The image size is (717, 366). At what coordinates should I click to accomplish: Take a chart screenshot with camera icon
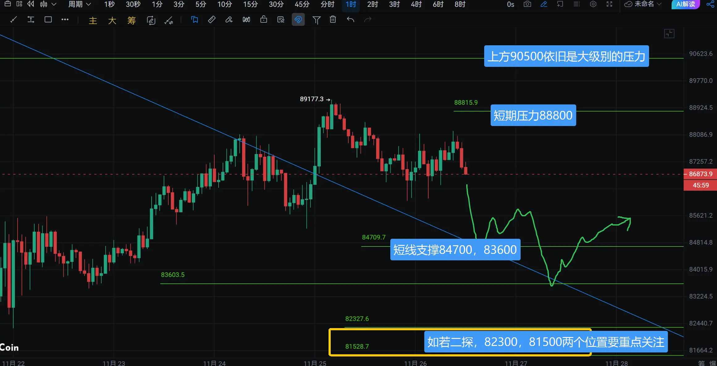(527, 4)
